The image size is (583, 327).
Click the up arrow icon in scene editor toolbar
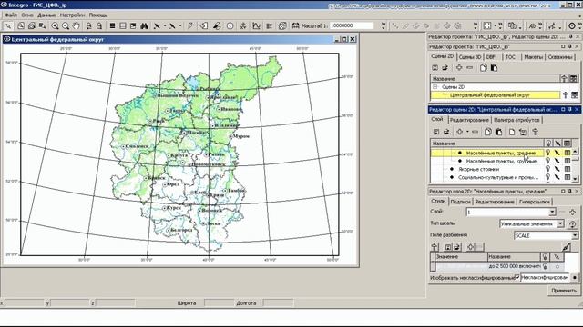[x=535, y=132]
